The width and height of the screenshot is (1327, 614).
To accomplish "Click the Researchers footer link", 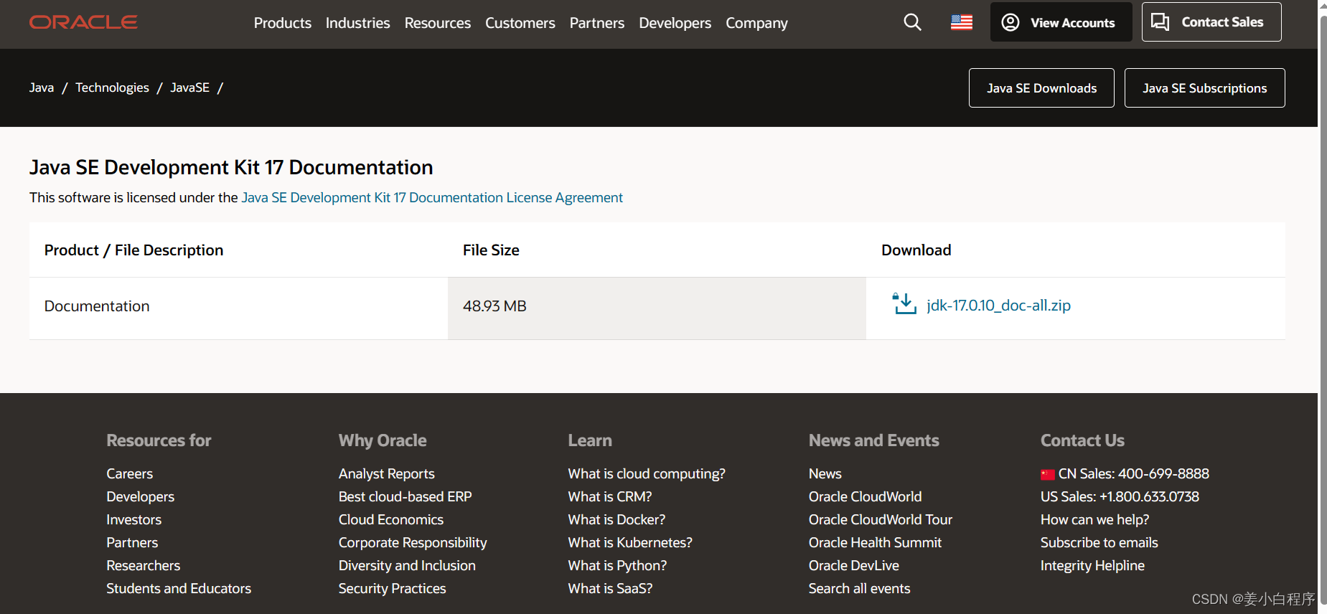I will pos(144,565).
